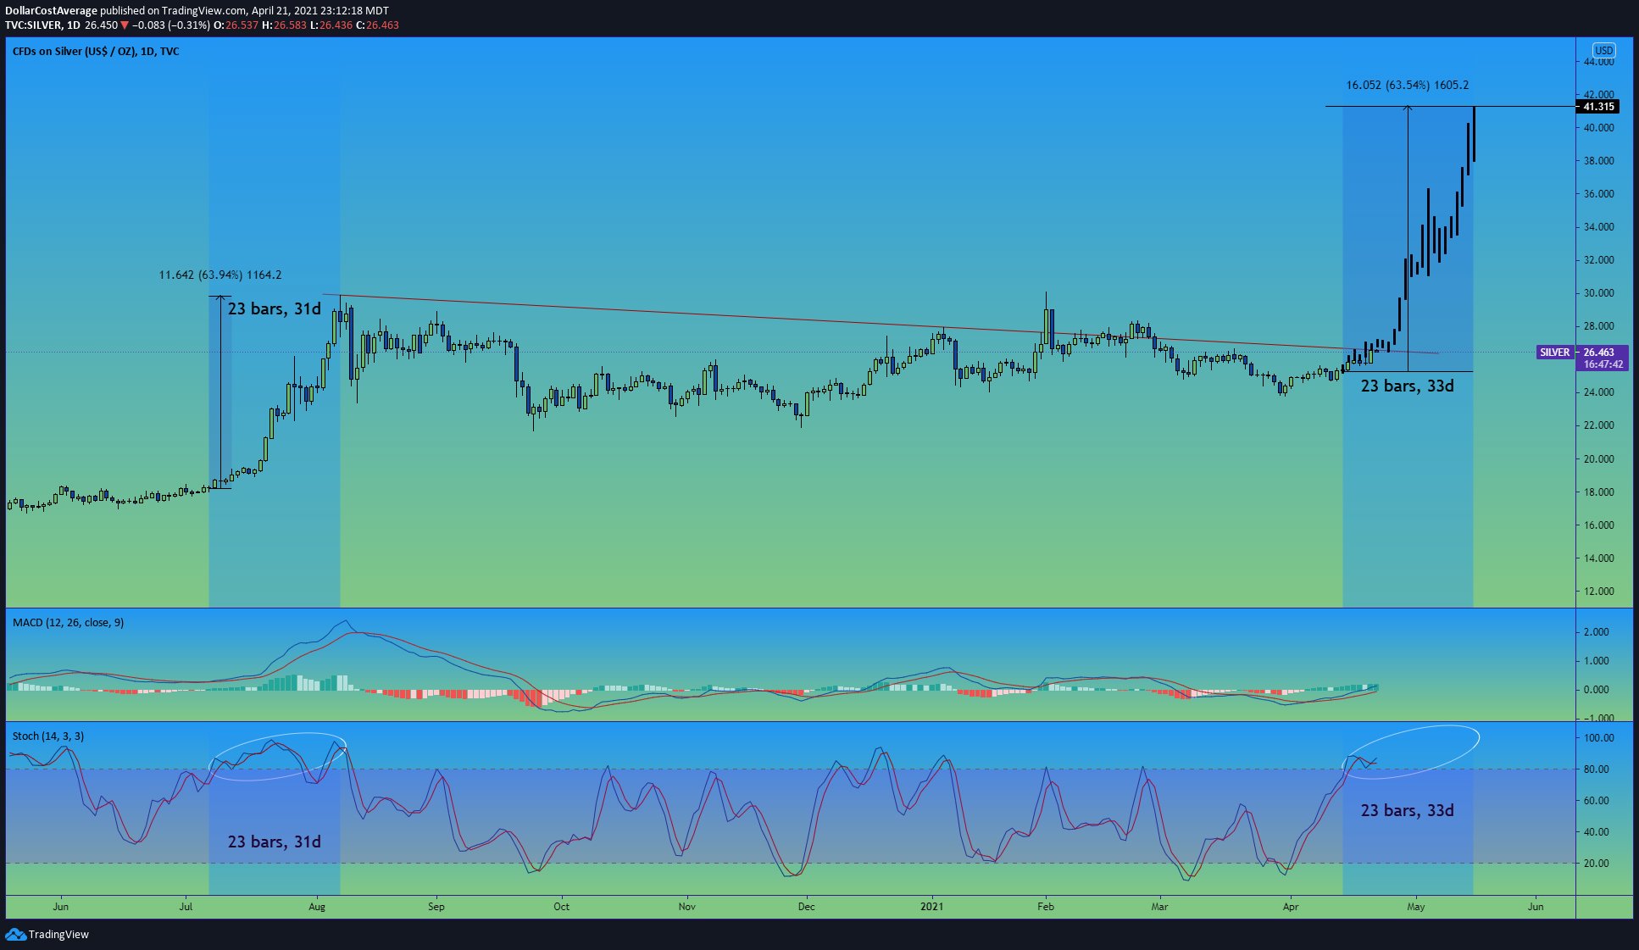Click the 30.000 level on price scale
Screen dimensions: 1639x950
(x=1598, y=293)
